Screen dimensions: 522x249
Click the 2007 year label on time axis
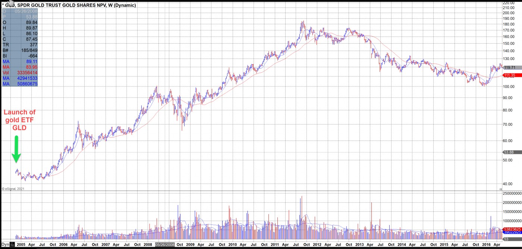pyautogui.click(x=106, y=245)
